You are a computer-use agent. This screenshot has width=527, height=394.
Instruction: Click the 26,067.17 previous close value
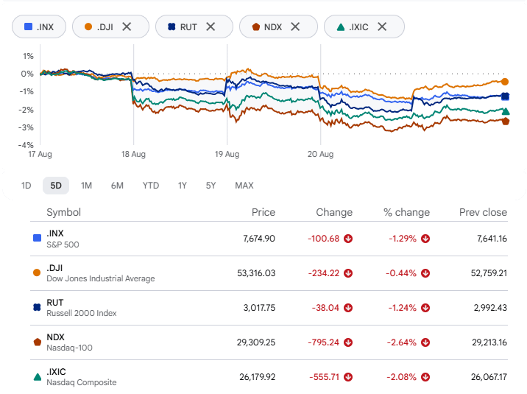pos(489,377)
